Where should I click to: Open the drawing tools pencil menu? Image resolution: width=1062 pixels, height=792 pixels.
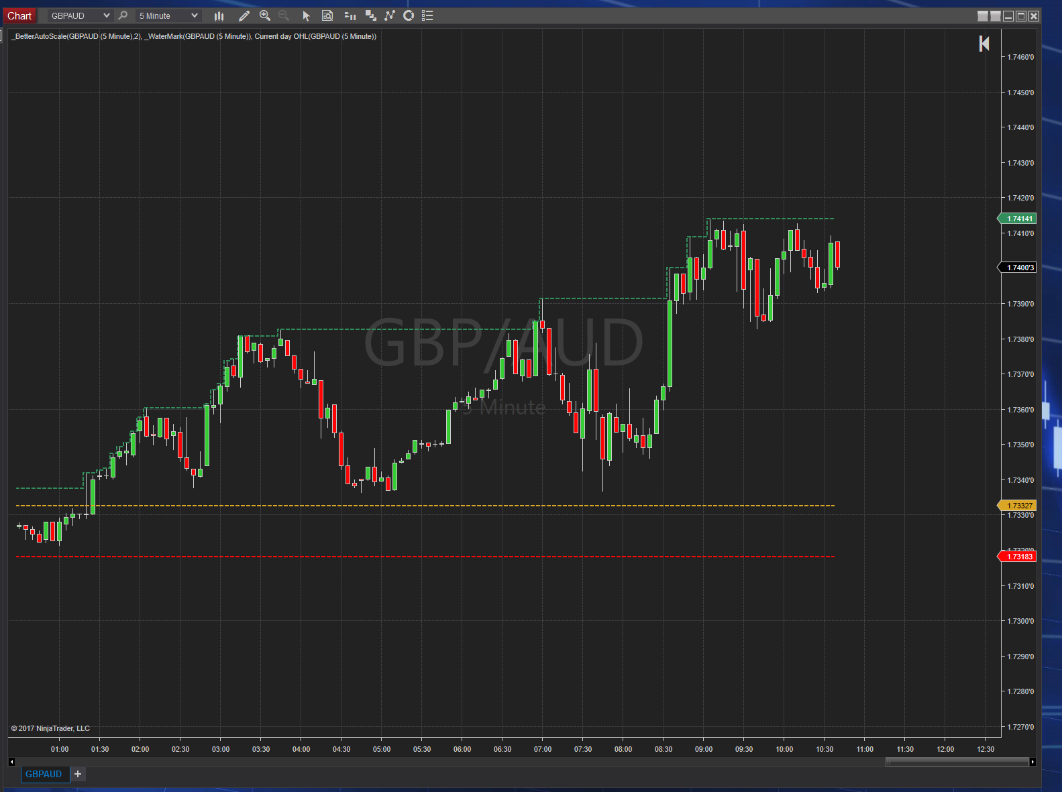[x=244, y=15]
